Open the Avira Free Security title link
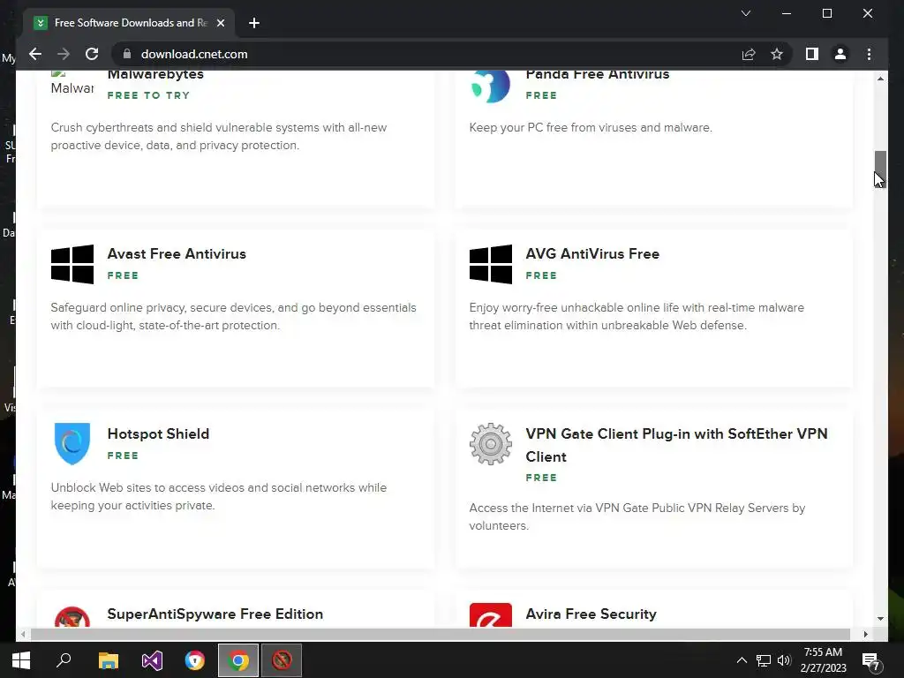 (x=591, y=614)
